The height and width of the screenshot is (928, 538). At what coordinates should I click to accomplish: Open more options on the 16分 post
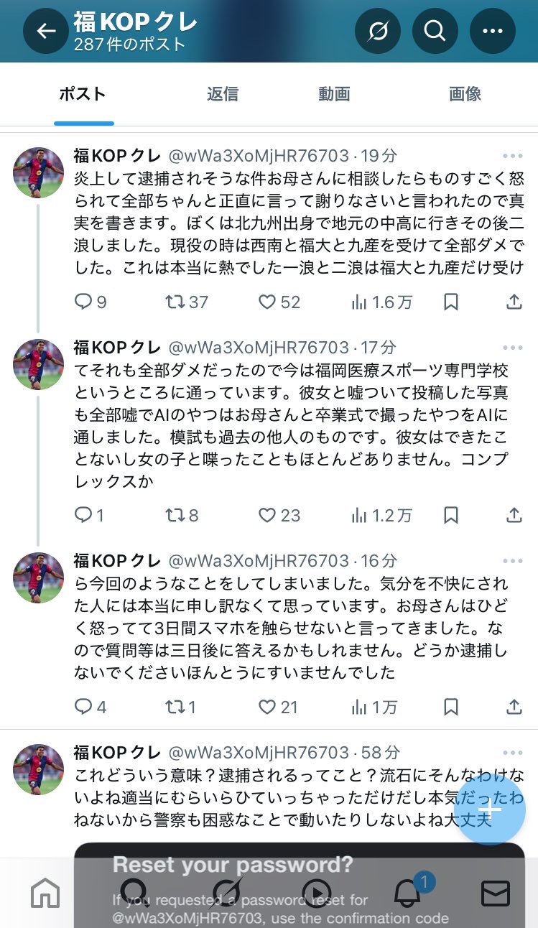[513, 561]
